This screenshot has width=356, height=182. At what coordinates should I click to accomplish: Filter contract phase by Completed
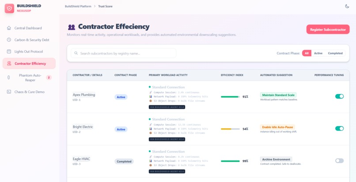(335, 53)
